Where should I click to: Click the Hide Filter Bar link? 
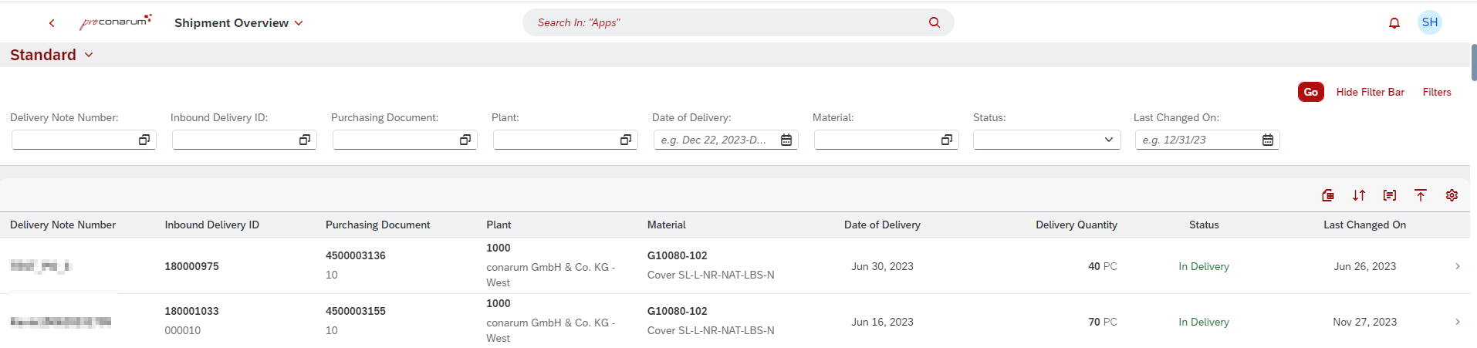[1370, 92]
